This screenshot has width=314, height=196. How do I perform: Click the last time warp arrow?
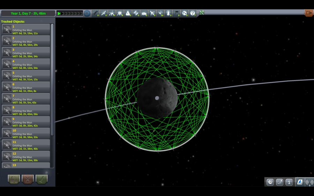tap(81, 13)
